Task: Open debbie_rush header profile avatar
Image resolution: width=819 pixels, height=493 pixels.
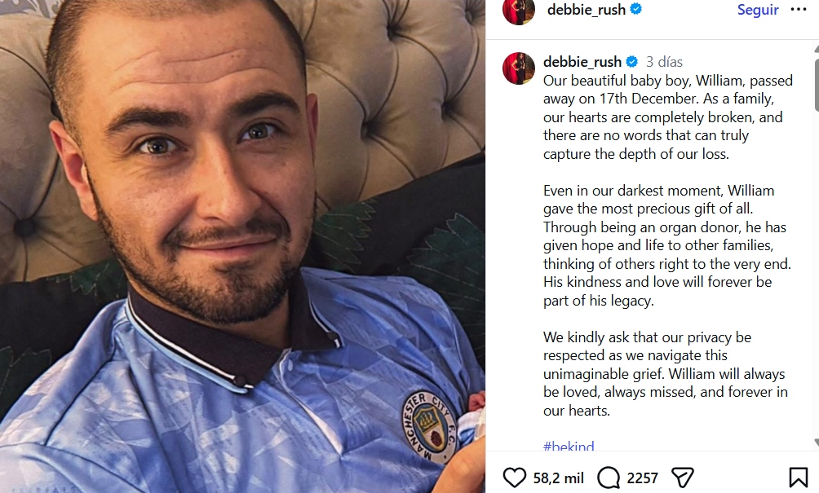Action: 519,11
